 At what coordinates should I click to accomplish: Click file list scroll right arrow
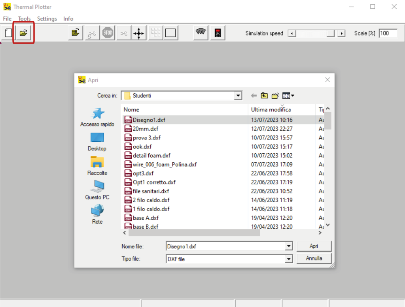pos(320,233)
